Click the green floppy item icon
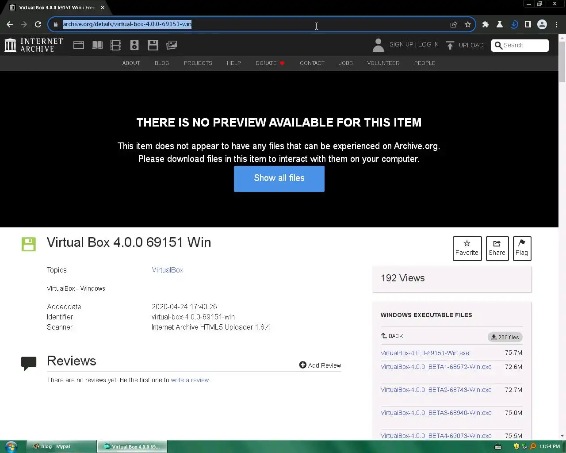The width and height of the screenshot is (566, 453). click(29, 244)
